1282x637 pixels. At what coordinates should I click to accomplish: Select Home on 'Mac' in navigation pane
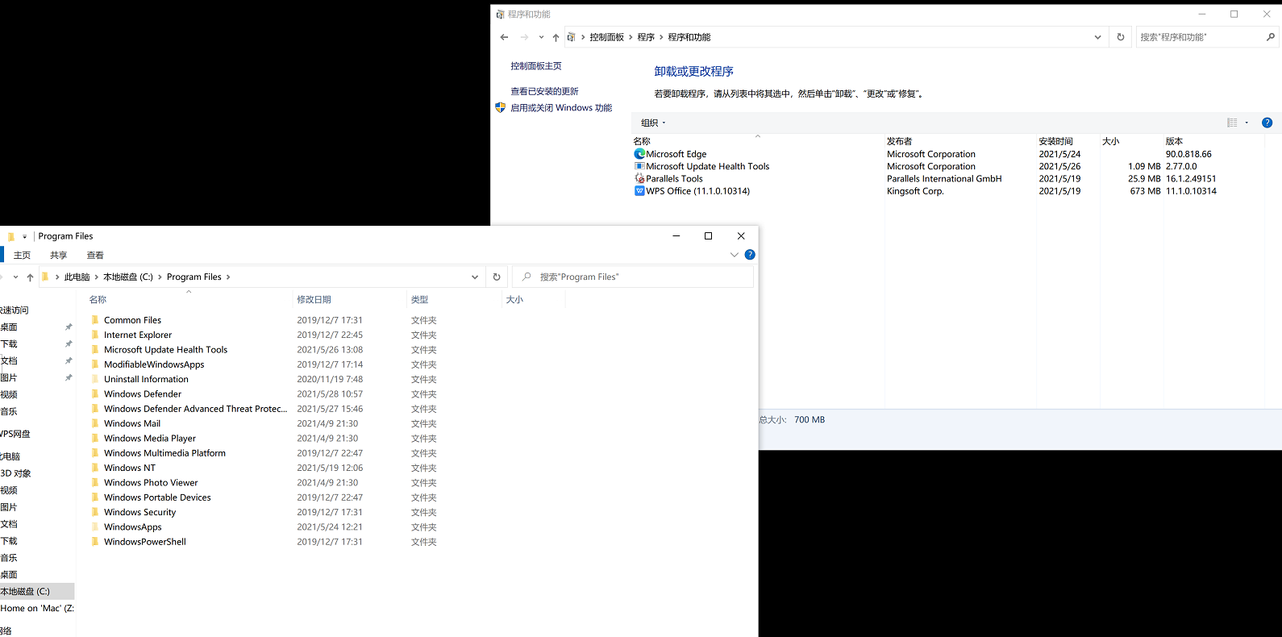tap(37, 608)
